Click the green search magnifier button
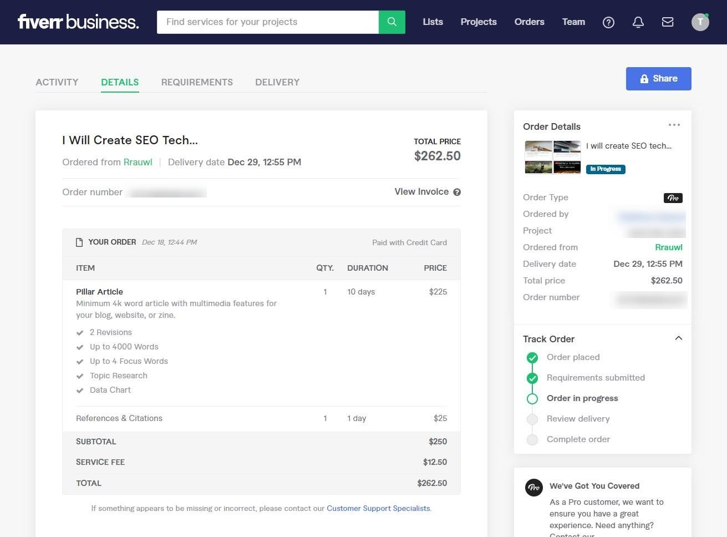 [x=392, y=22]
